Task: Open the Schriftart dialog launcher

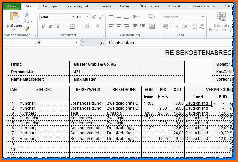Action: tap(103, 35)
